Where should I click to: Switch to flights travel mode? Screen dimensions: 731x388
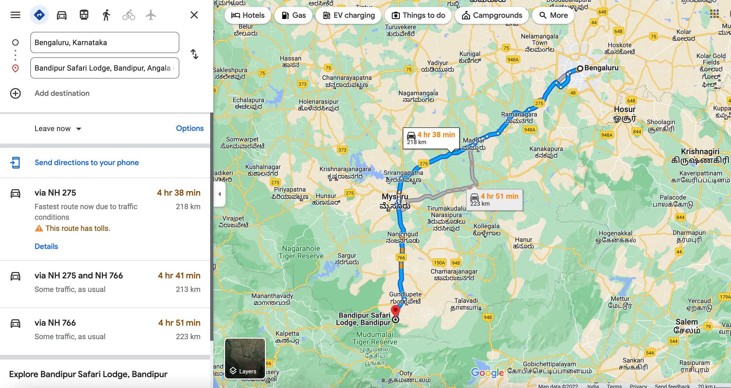151,15
